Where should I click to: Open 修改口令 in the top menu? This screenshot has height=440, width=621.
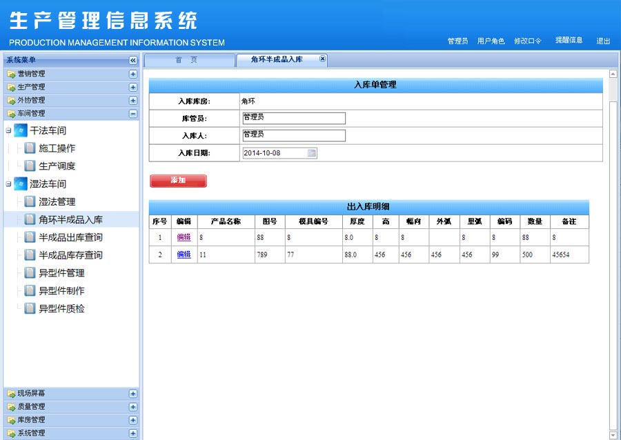[528, 41]
